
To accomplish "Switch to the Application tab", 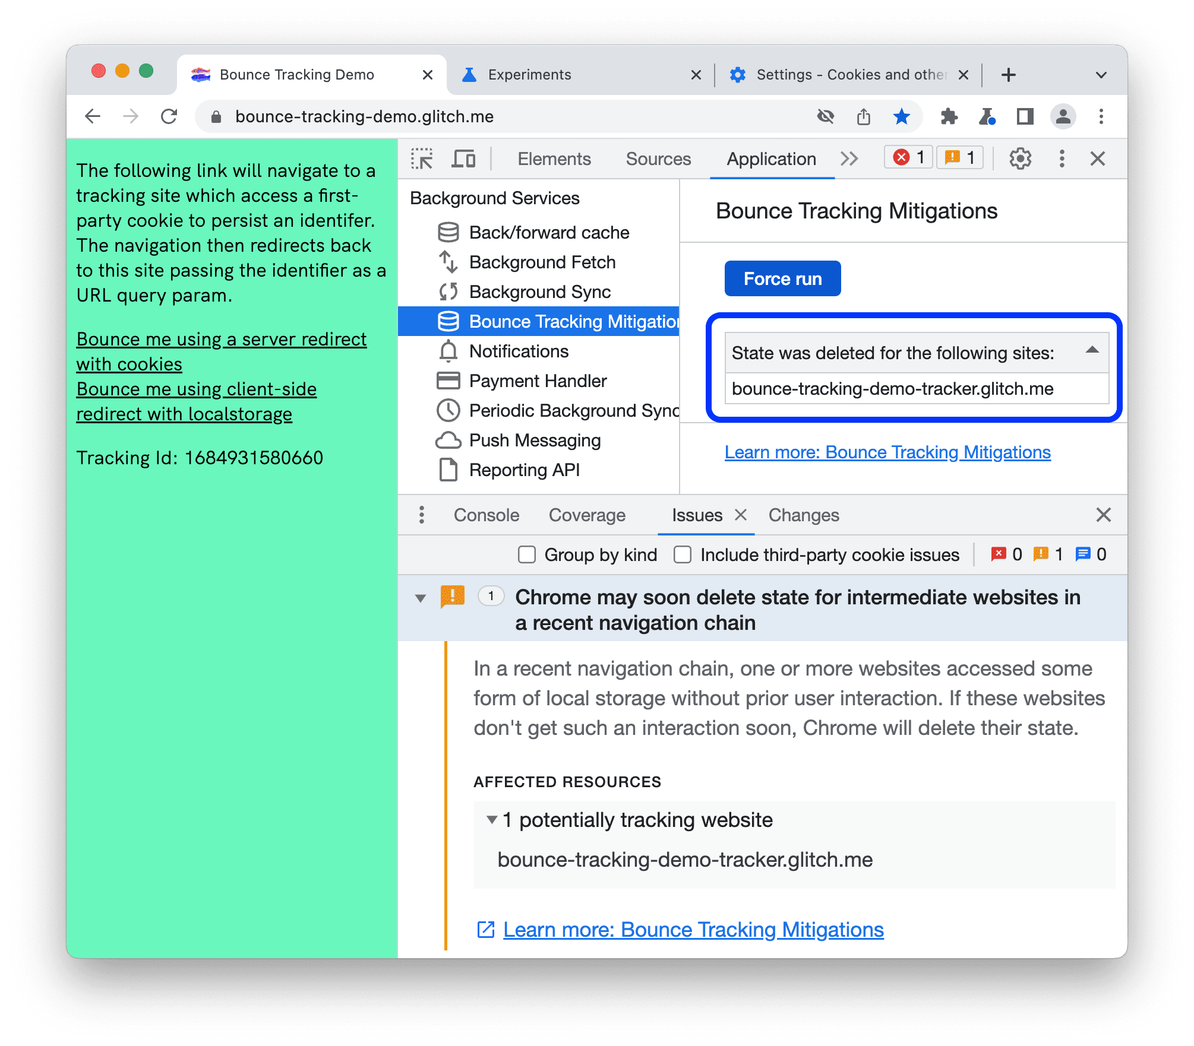I will [x=773, y=160].
